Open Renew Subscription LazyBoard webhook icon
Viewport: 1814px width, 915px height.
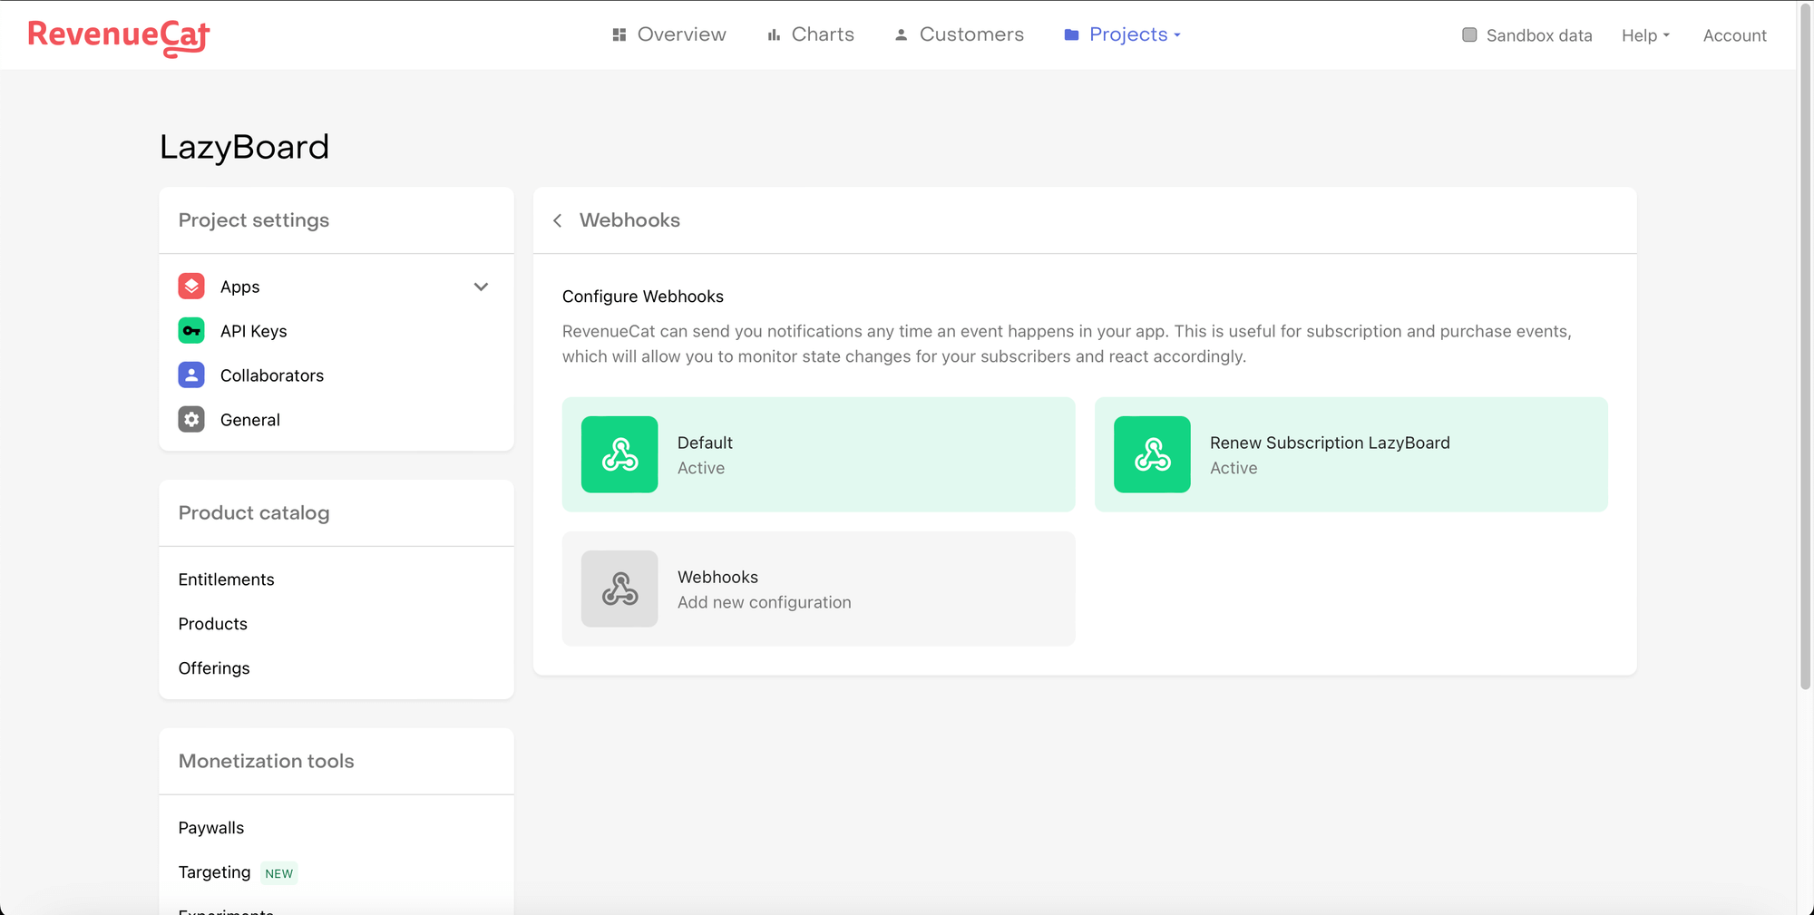coord(1152,454)
